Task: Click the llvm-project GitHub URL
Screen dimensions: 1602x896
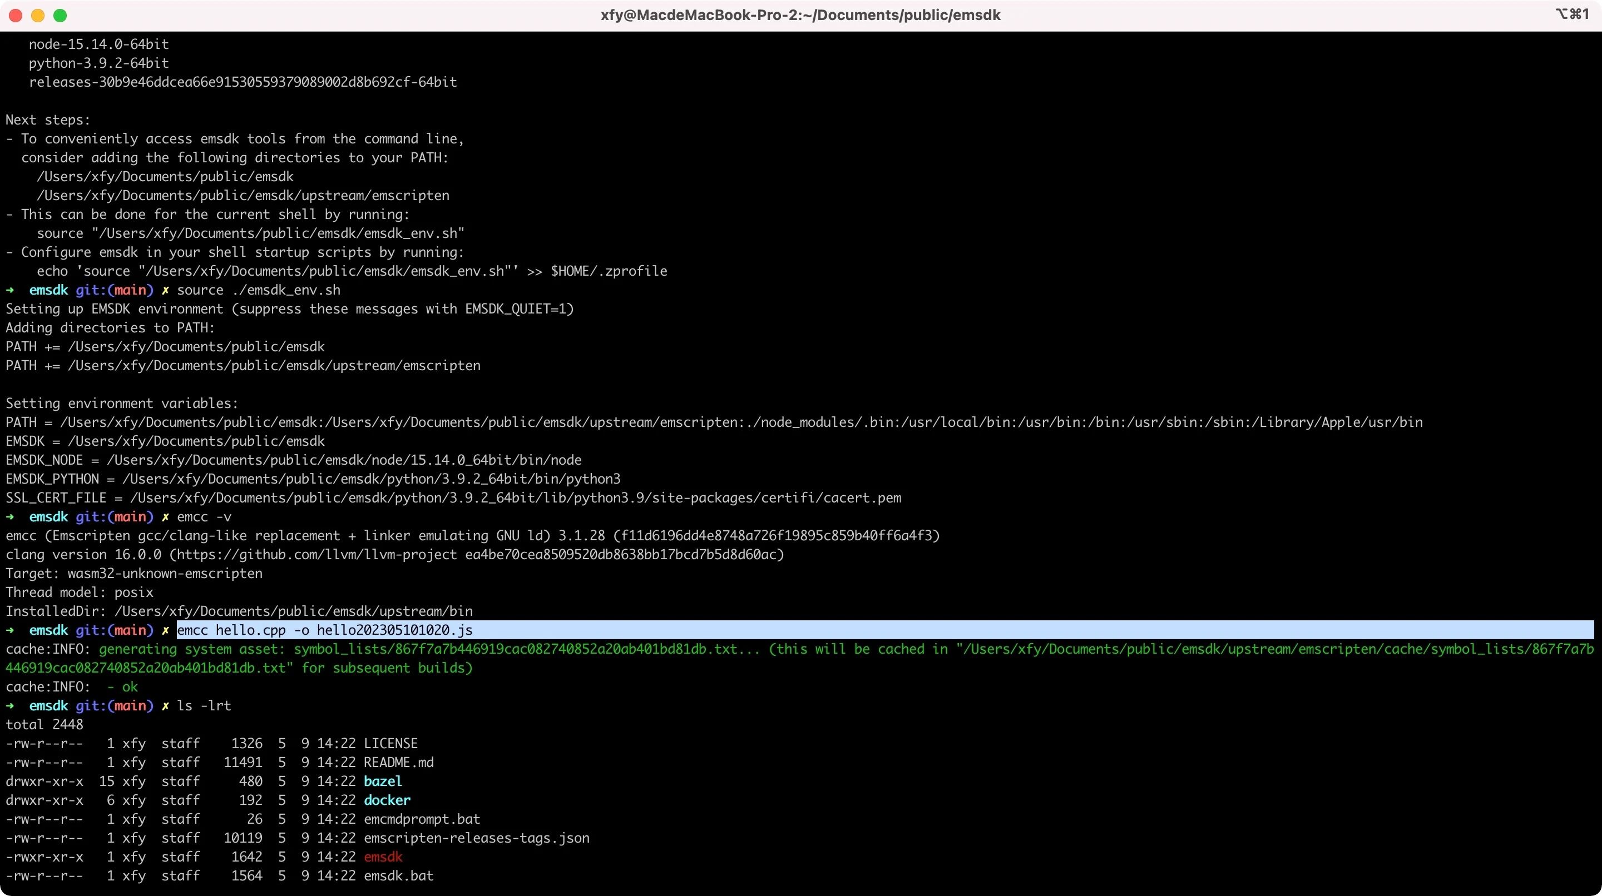Action: coord(317,554)
